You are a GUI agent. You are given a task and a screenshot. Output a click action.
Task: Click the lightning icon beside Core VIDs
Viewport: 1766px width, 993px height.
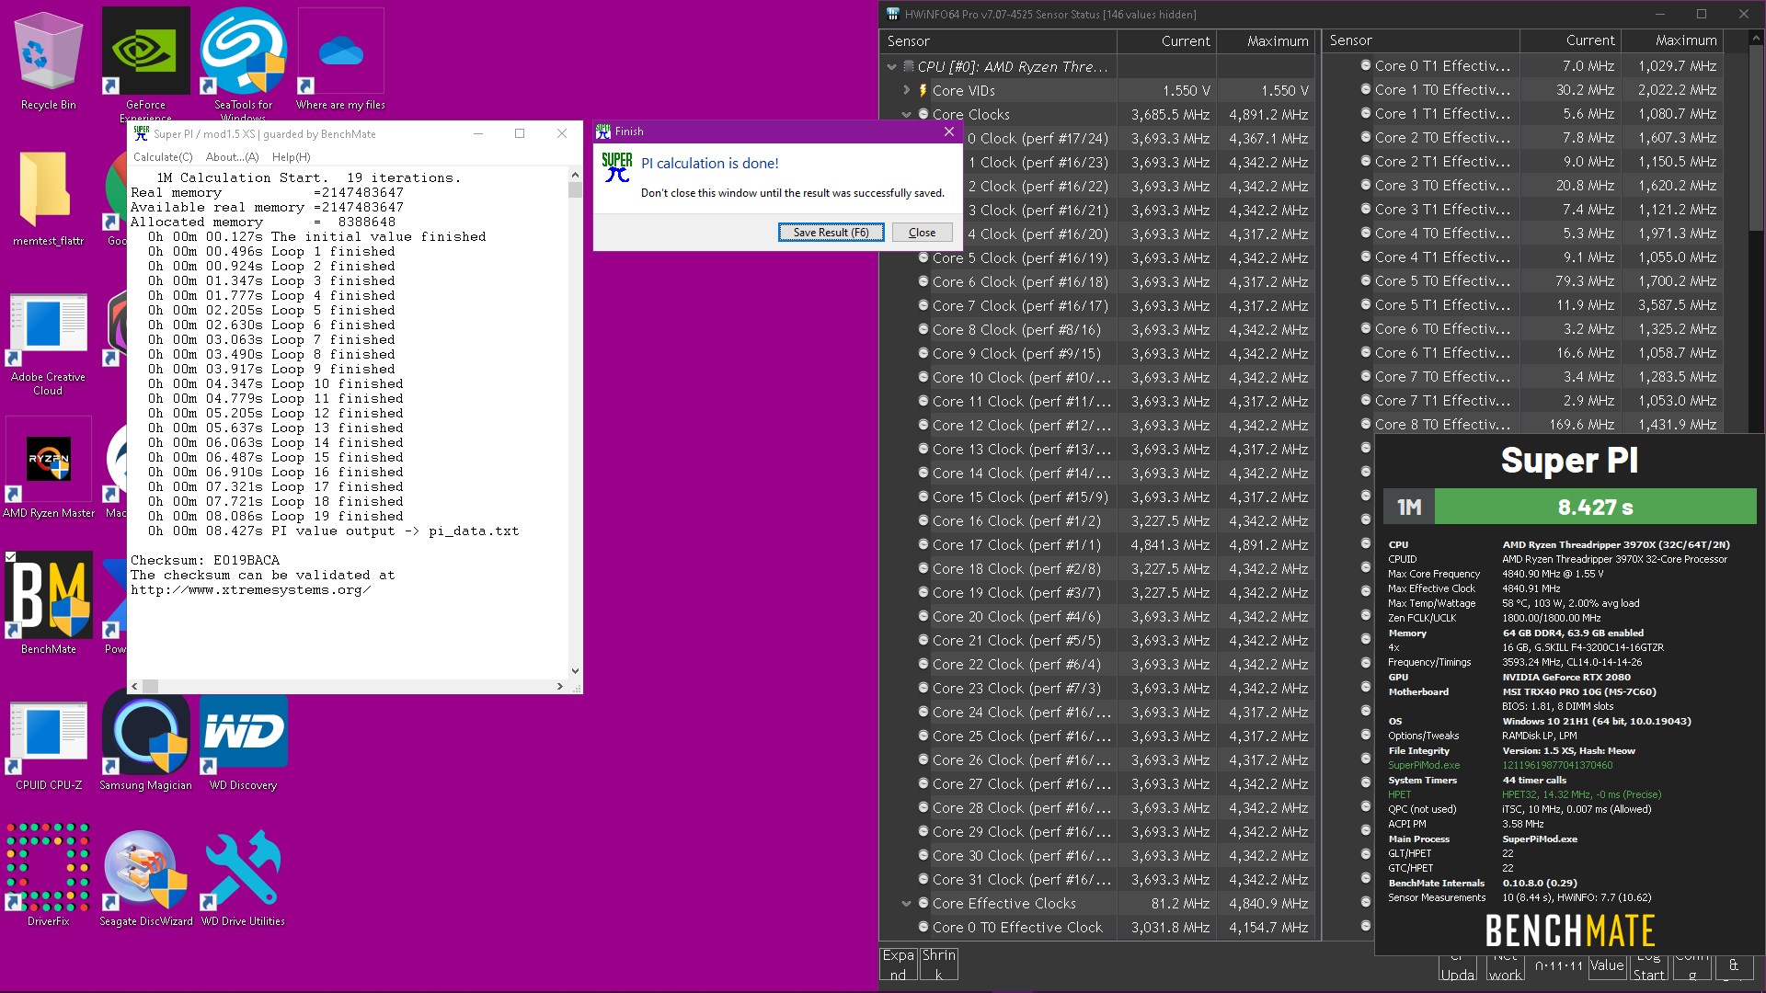click(x=923, y=90)
